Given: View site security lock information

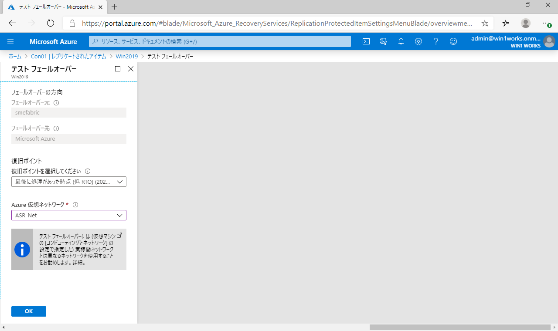Looking at the screenshot, I should (x=72, y=23).
